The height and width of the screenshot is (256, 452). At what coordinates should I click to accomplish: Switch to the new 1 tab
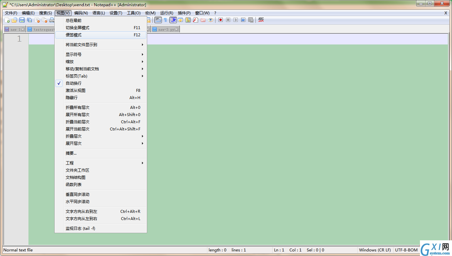pos(15,29)
